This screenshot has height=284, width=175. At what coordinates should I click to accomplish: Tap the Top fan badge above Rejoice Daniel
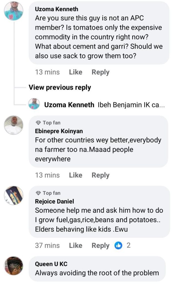[48, 193]
